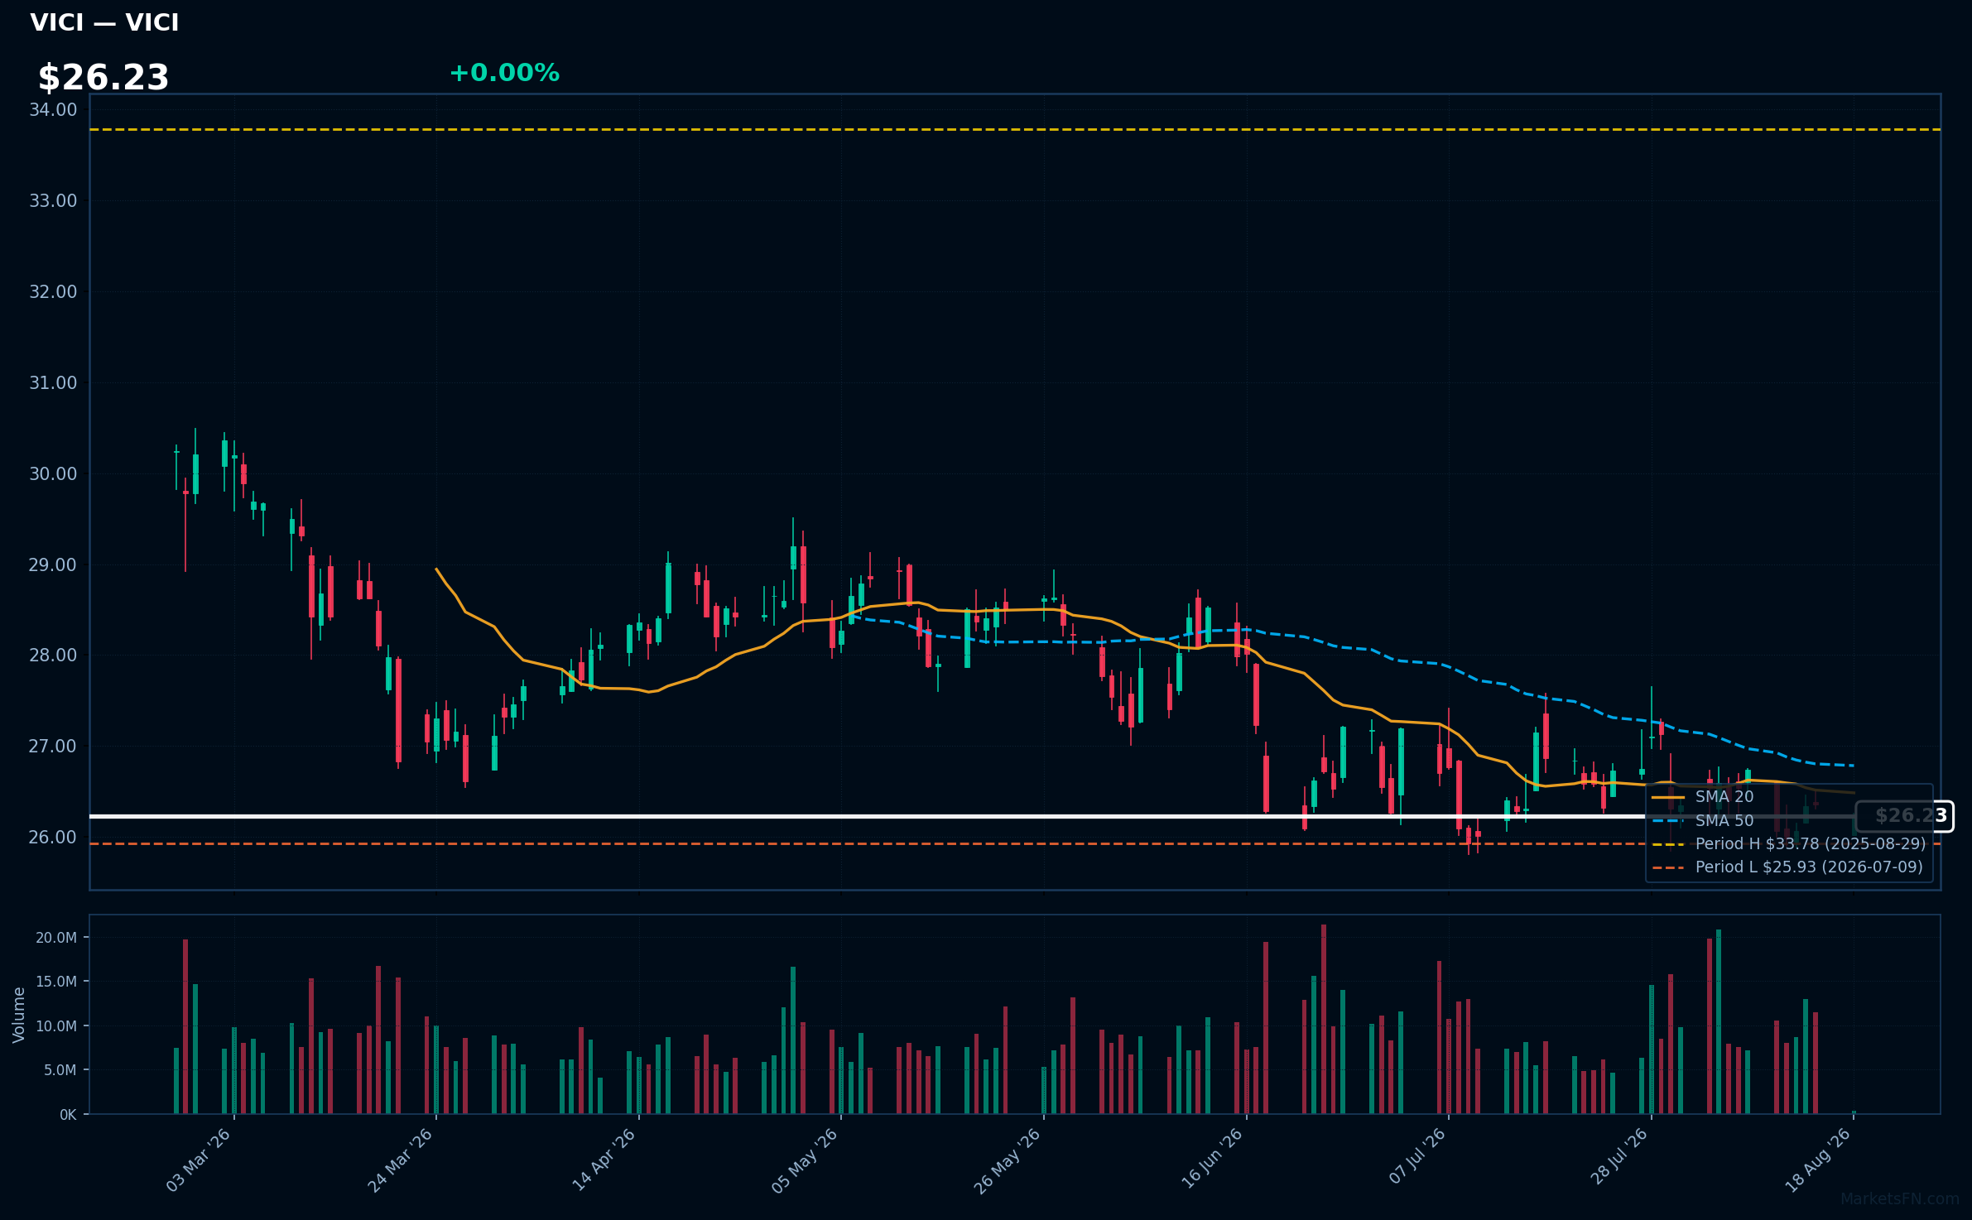Viewport: 1972px width, 1220px height.
Task: Click the 05 May '26 date label
Action: coord(806,1160)
